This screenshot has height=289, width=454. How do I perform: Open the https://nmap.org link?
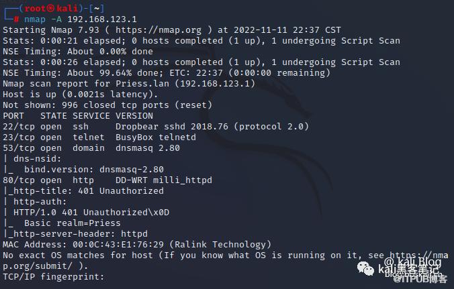[x=158, y=30]
